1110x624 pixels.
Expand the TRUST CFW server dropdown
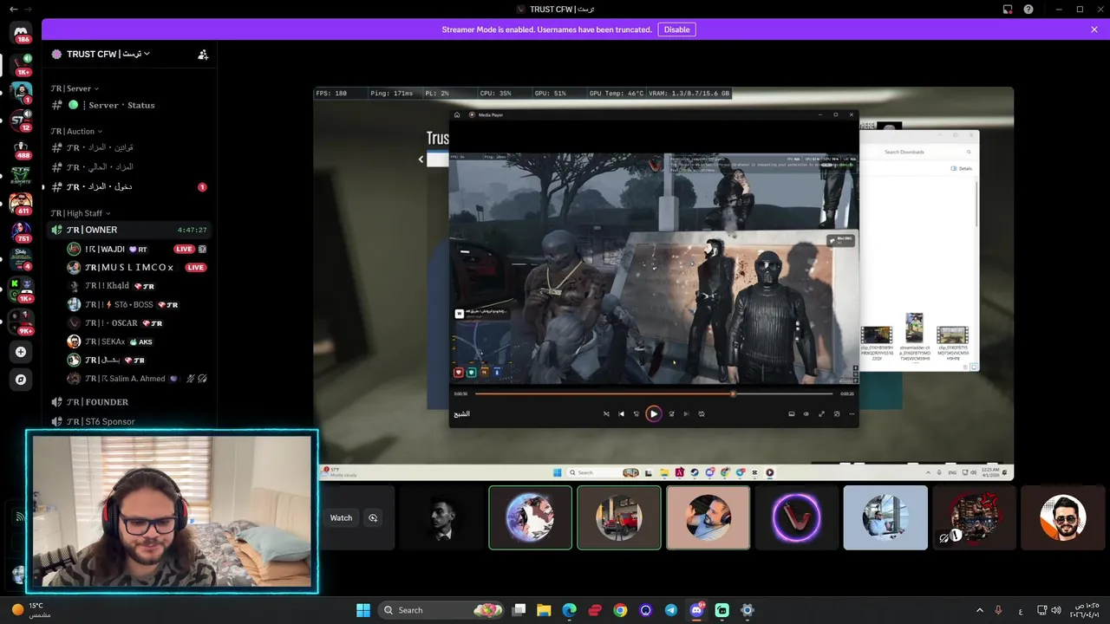pyautogui.click(x=107, y=54)
